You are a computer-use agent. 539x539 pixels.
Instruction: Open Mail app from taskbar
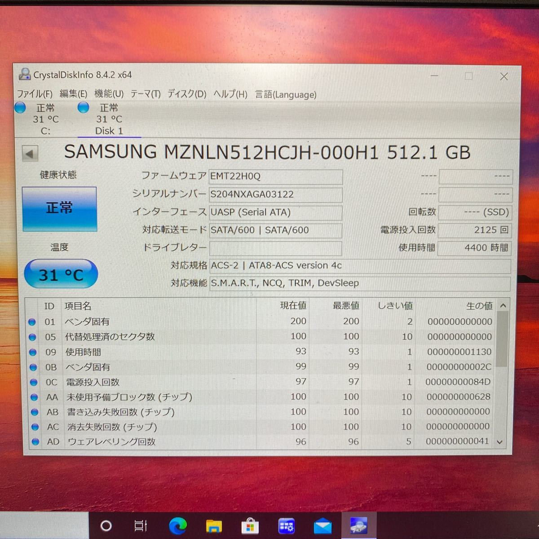[x=323, y=526]
